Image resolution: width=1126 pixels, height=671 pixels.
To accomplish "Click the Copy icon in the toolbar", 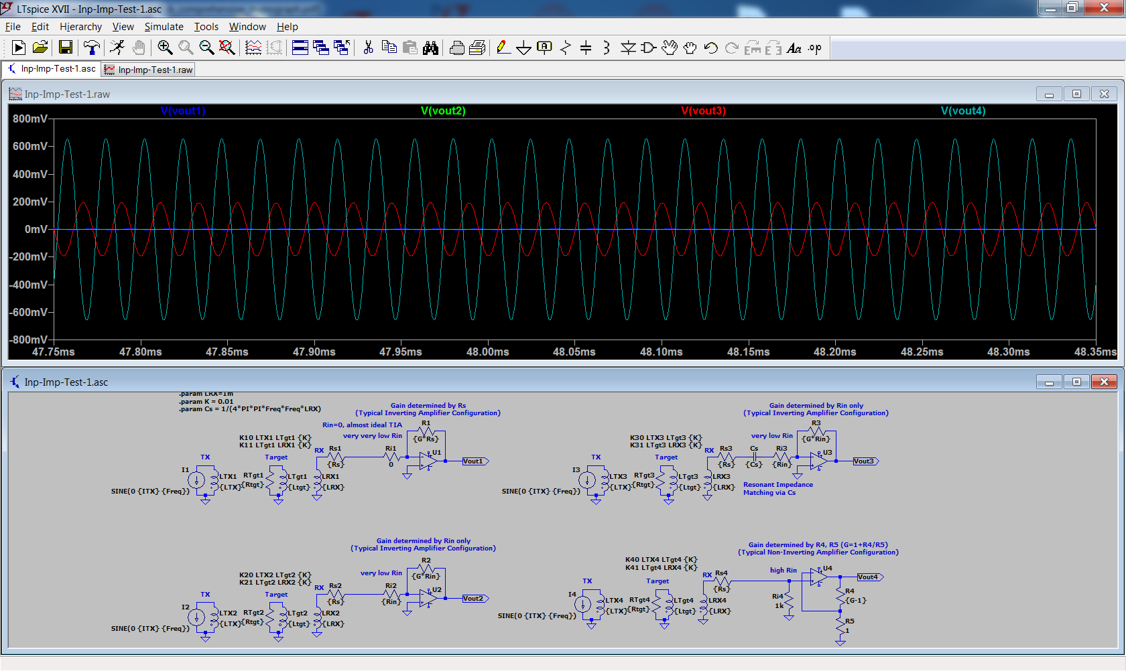I will (389, 48).
